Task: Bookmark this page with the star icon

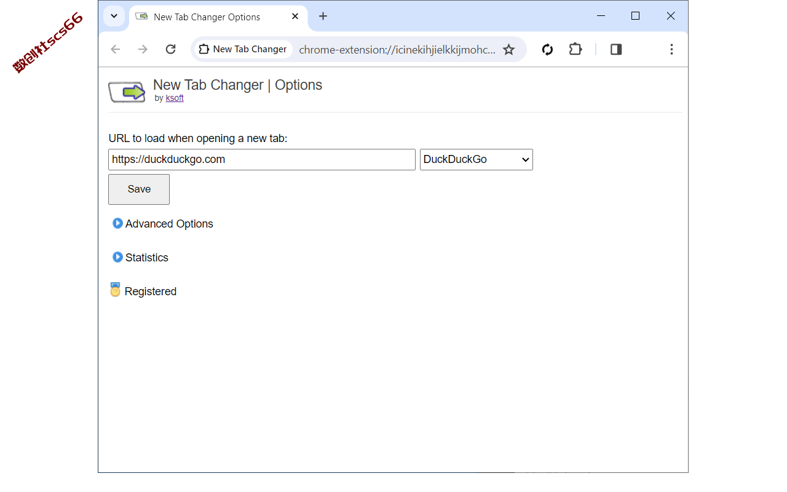Action: pyautogui.click(x=508, y=49)
